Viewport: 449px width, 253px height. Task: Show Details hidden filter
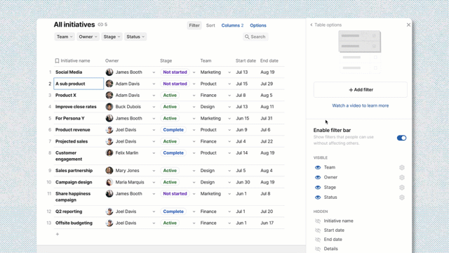(x=318, y=249)
